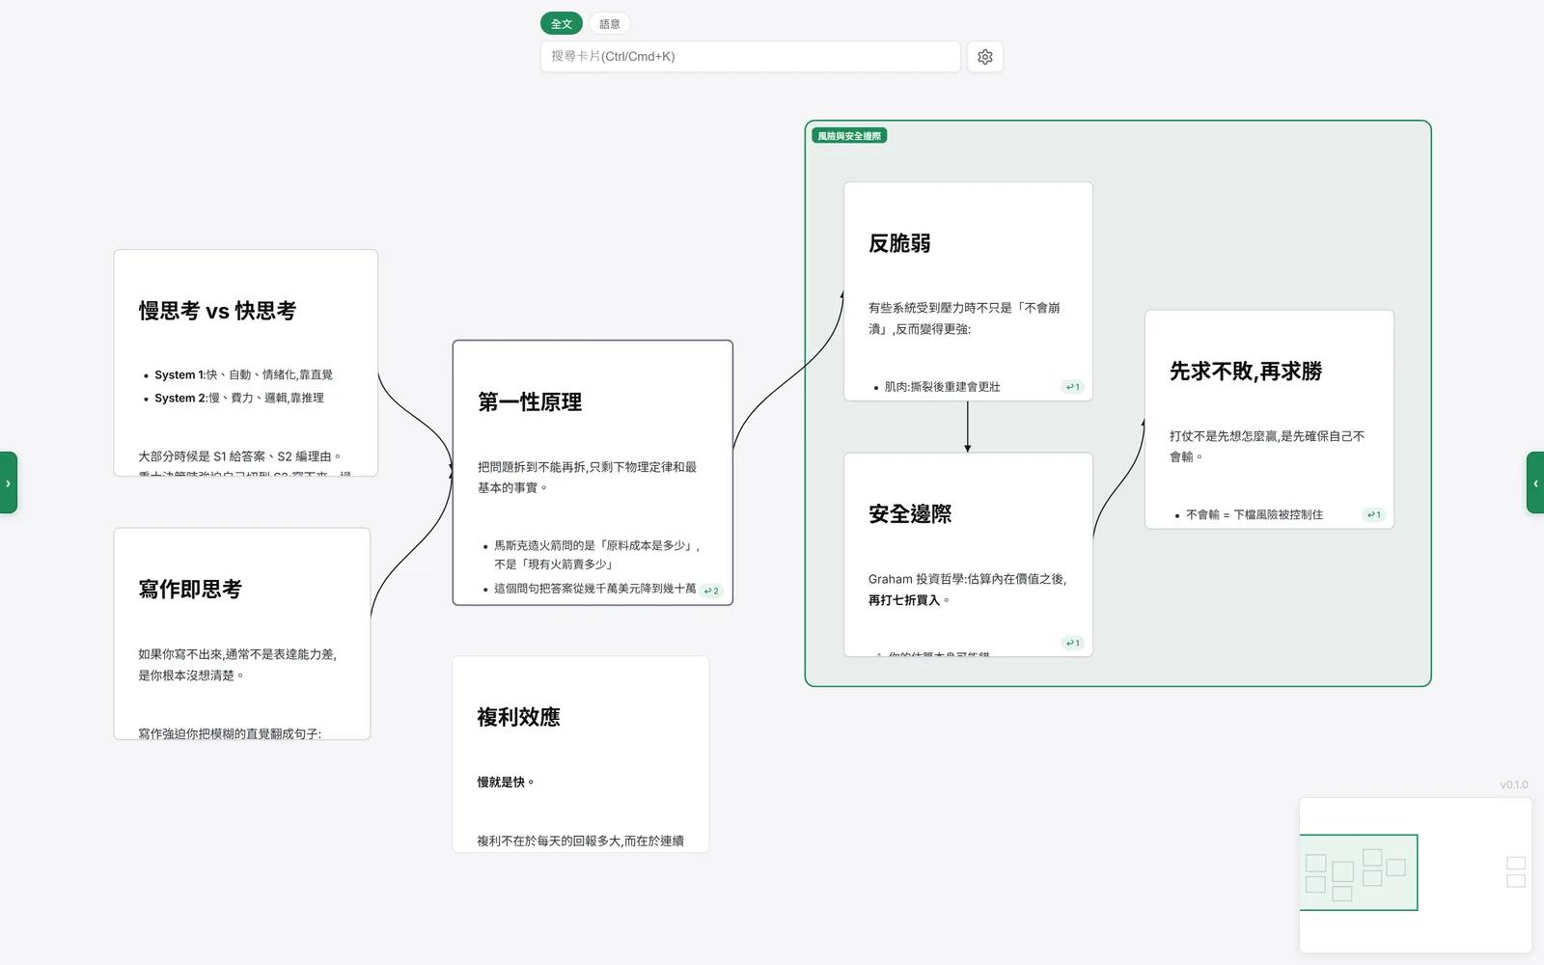Open the settings gear next to search
This screenshot has height=965, width=1544.
pyautogui.click(x=984, y=57)
